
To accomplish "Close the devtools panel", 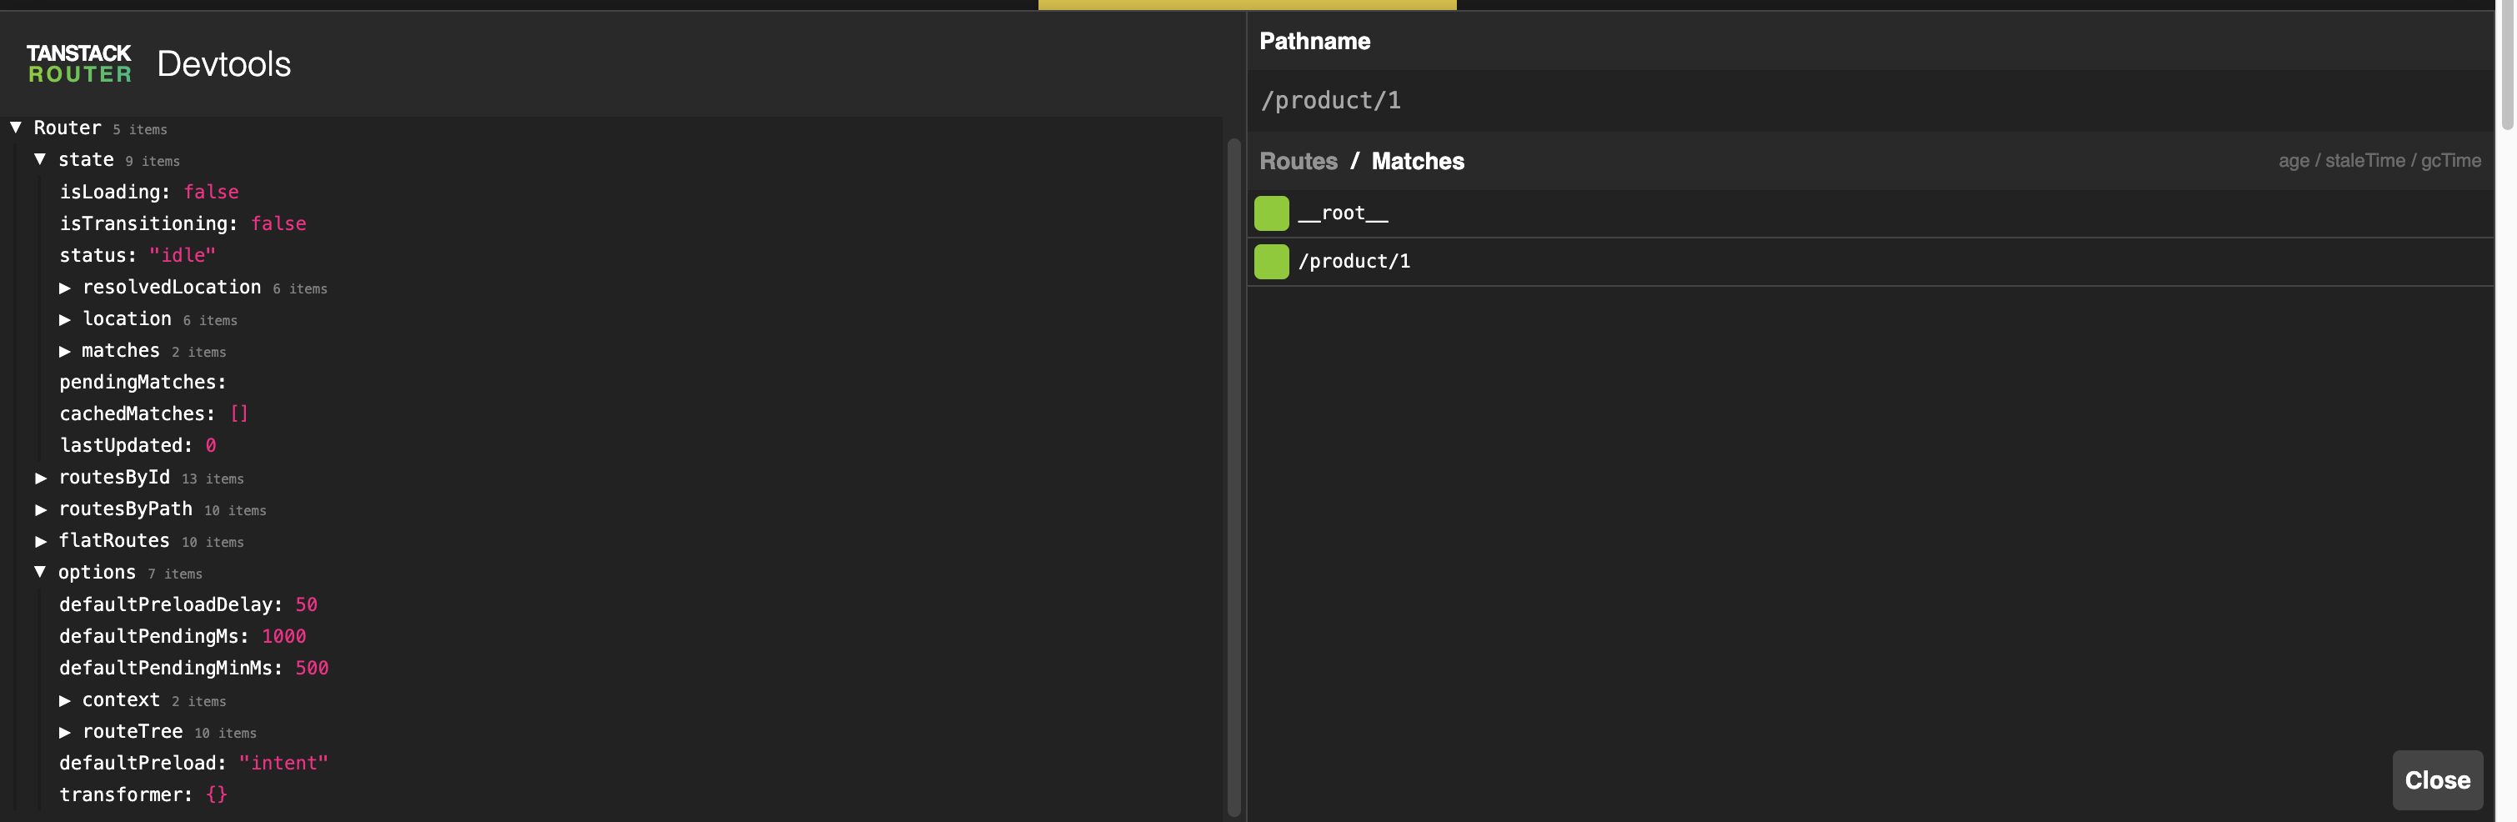I will pos(2436,780).
